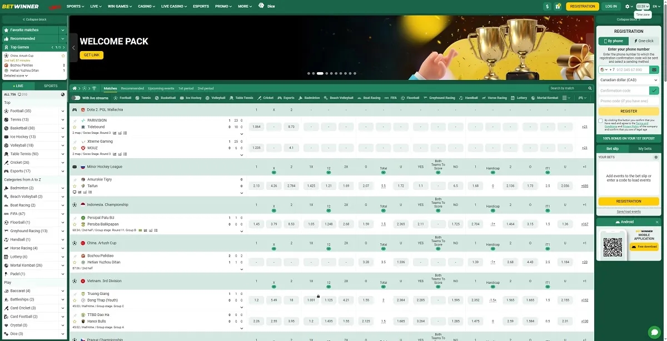Viewport: 667px width, 341px height.
Task: Toggle favorite star for Hetian Yuzhou Ditan
Action: click(74, 262)
